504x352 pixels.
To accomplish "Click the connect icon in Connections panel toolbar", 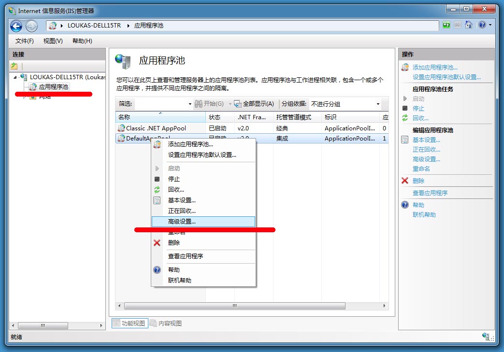I will pos(14,66).
